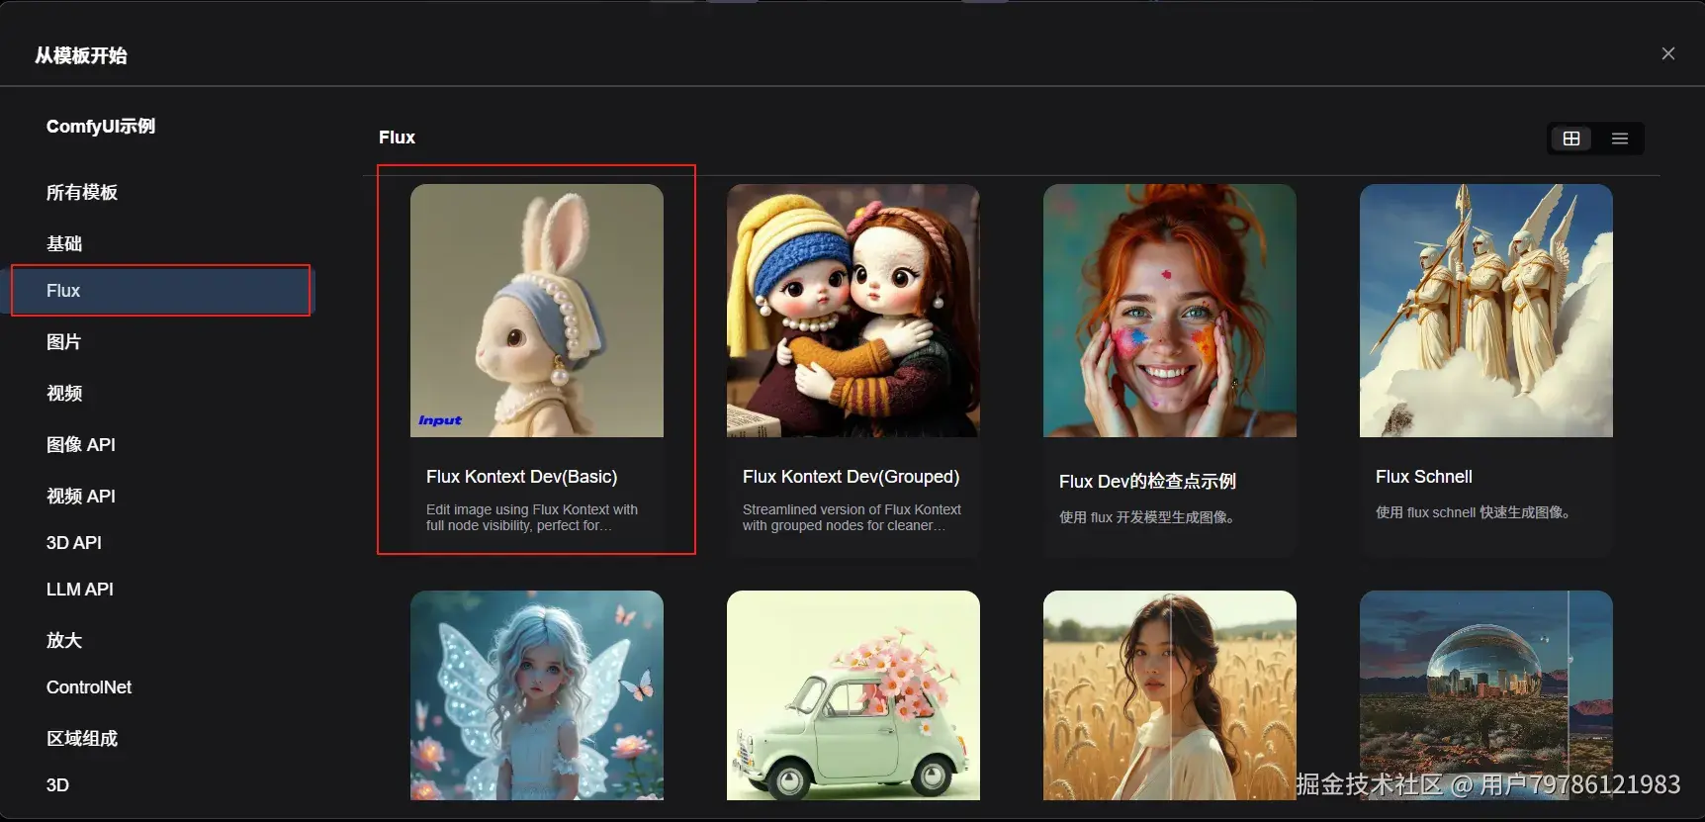1705x822 pixels.
Task: Open woman in wheat field thumbnail
Action: (x=1170, y=695)
